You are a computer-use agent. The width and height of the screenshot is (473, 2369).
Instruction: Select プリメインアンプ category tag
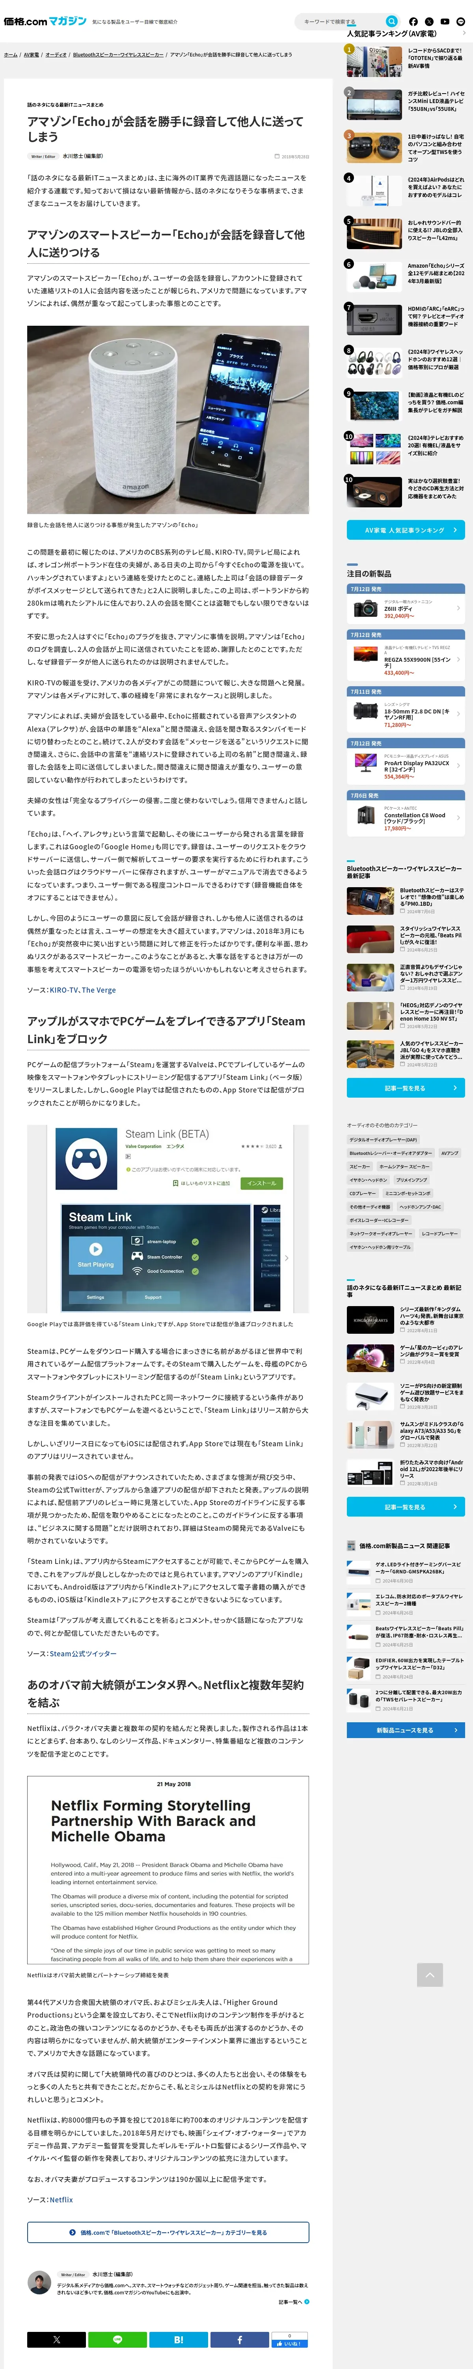(x=412, y=1180)
